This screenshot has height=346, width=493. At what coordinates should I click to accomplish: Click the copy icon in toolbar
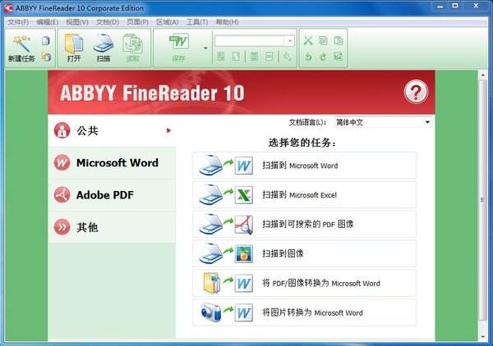(x=323, y=40)
